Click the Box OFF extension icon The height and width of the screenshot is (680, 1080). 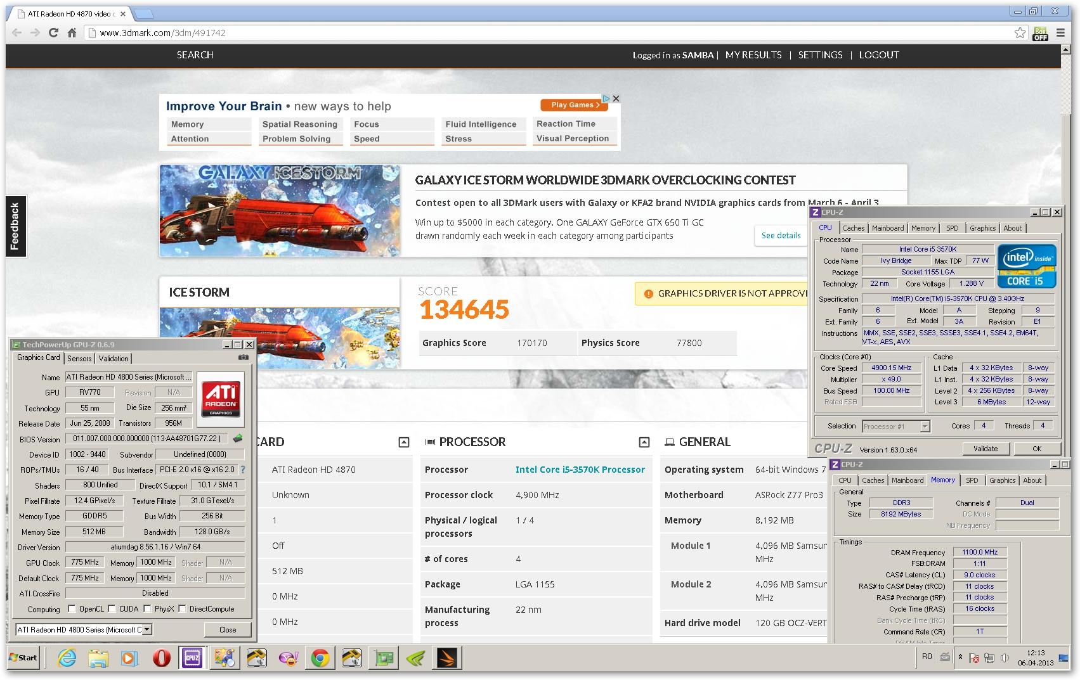coord(1041,33)
